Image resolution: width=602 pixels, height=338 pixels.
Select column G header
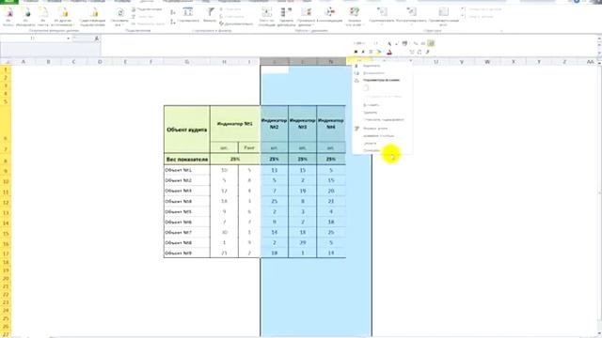187,62
